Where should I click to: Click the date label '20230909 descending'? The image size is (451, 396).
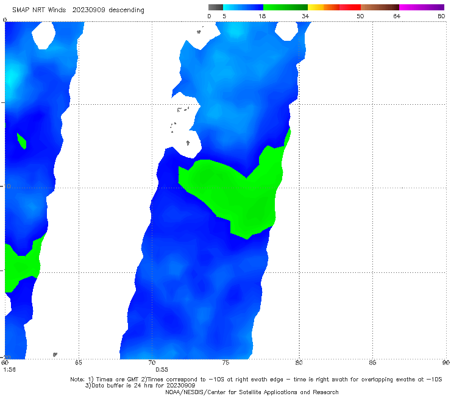point(108,10)
